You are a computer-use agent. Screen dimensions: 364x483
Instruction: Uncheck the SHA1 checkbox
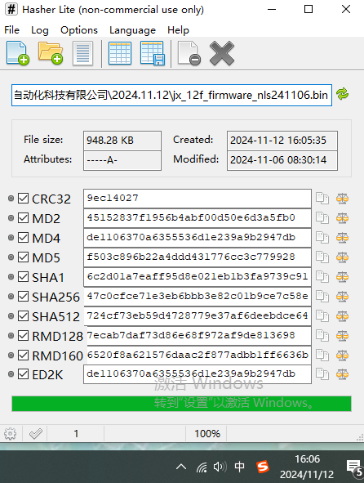[23, 277]
